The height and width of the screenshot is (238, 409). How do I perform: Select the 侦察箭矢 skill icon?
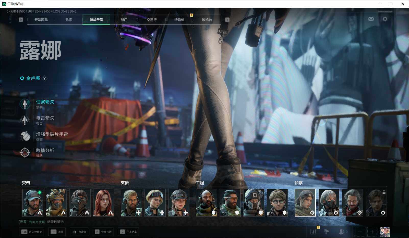[x=25, y=104]
